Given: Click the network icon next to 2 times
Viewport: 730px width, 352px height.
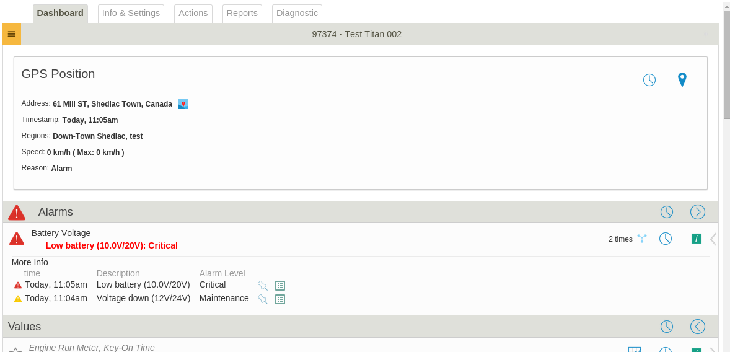Looking at the screenshot, I should click(642, 239).
